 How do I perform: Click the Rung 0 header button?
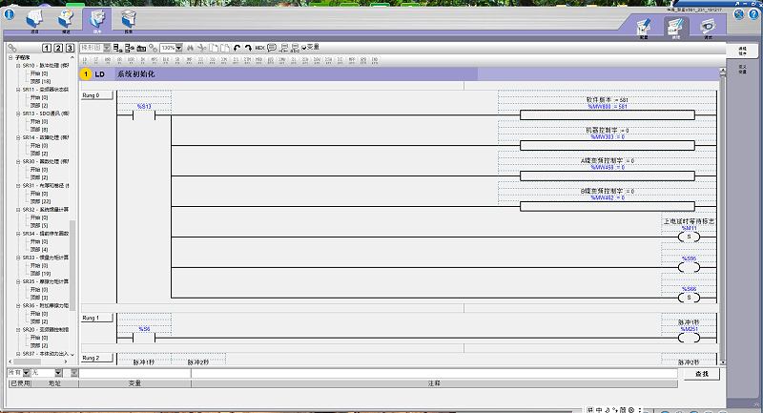(97, 95)
